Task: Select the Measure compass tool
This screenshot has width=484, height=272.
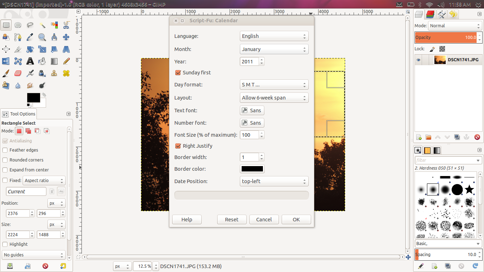Action: [54, 37]
